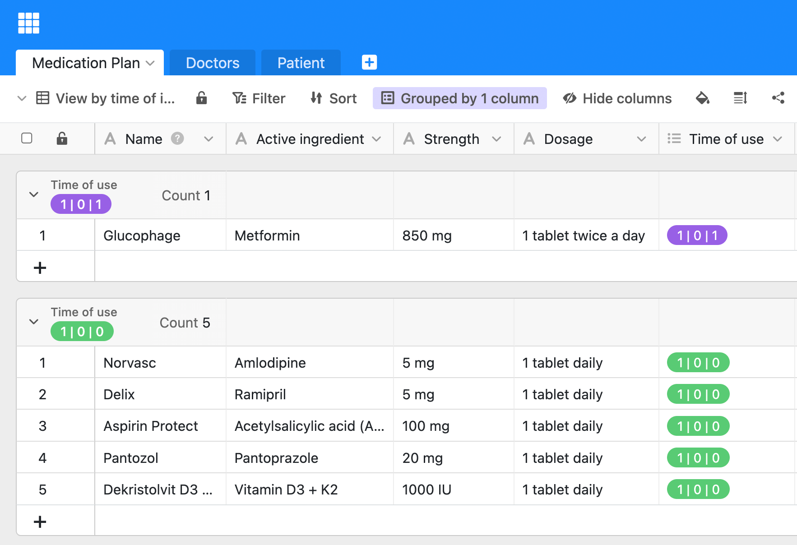
Task: Open the Dosage column dropdown
Action: click(641, 139)
